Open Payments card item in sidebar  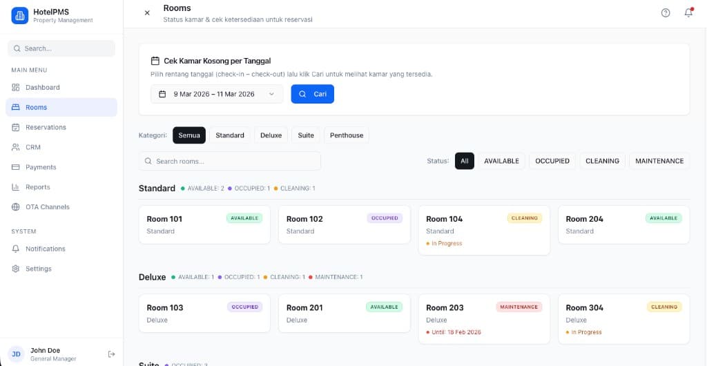coord(41,167)
